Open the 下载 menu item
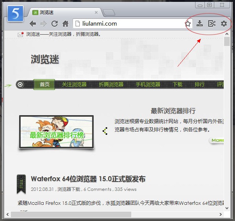This screenshot has height=221, width=235. pyautogui.click(x=177, y=84)
